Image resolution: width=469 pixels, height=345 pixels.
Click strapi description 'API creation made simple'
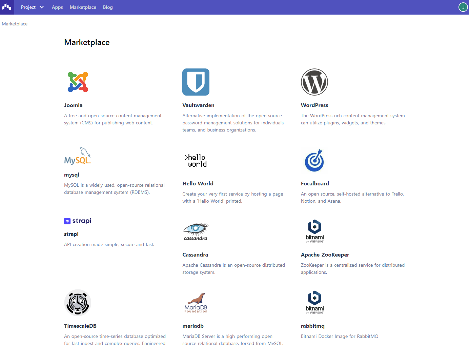[109, 245]
